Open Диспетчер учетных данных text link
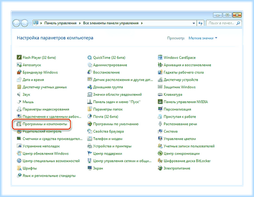Image resolution: width=254 pixels, height=197 pixels. point(45,87)
